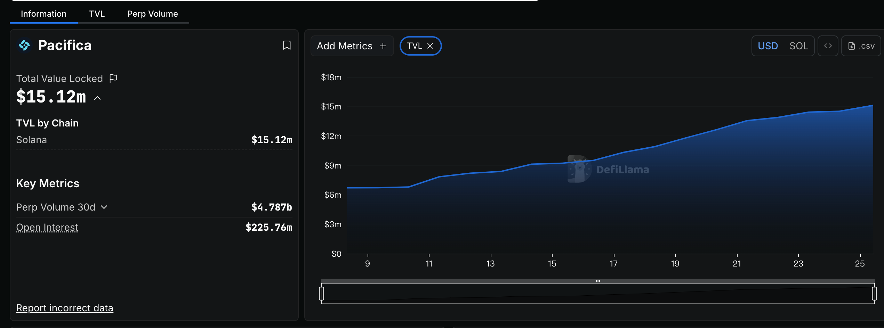Collapse the Total Value Locked chevron
The width and height of the screenshot is (884, 328).
pos(97,98)
